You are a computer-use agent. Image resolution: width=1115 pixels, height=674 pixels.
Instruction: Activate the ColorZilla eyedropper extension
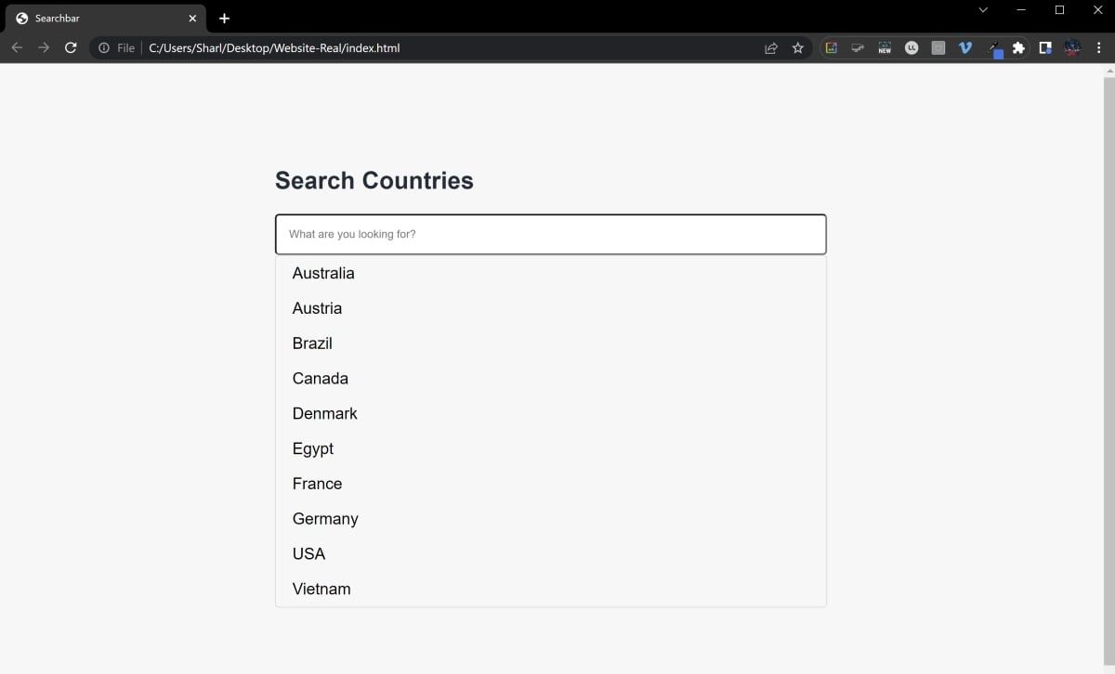(x=992, y=47)
